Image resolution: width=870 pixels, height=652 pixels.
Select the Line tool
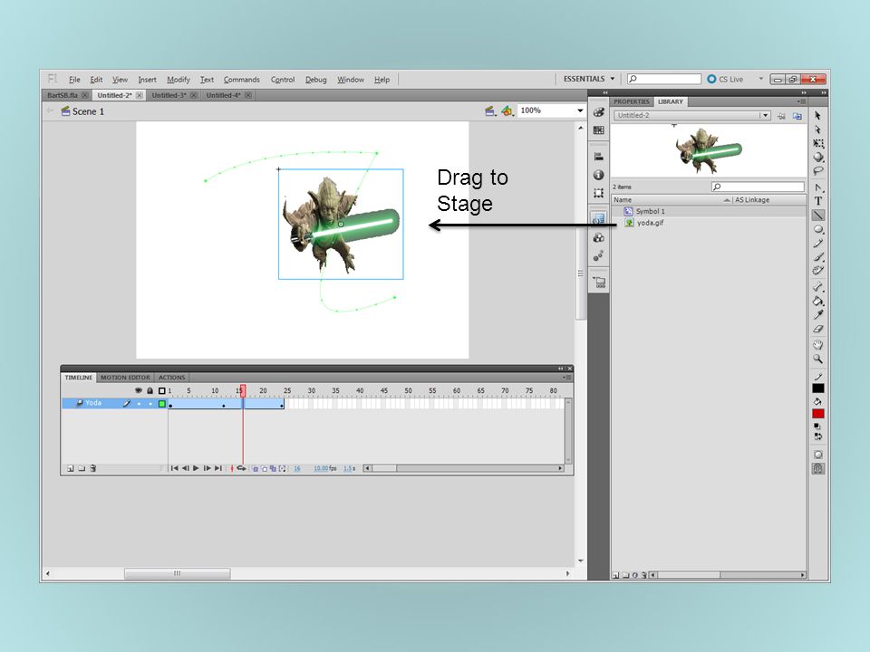point(817,216)
